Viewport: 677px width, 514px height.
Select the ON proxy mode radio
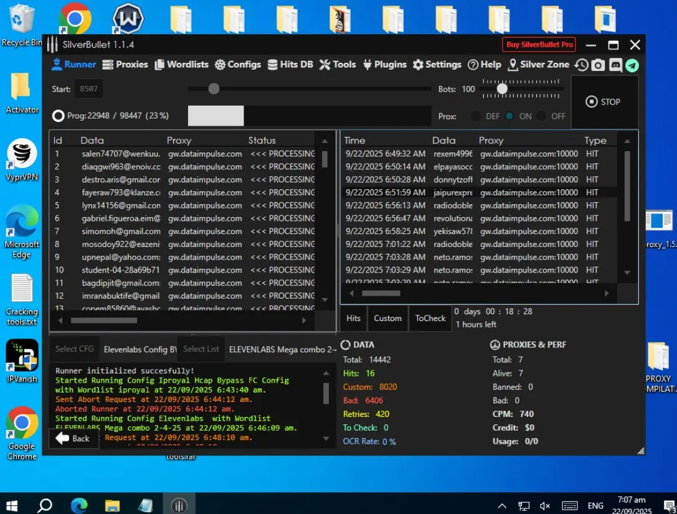(509, 116)
